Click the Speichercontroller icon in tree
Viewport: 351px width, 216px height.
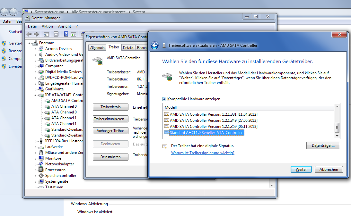(x=41, y=176)
